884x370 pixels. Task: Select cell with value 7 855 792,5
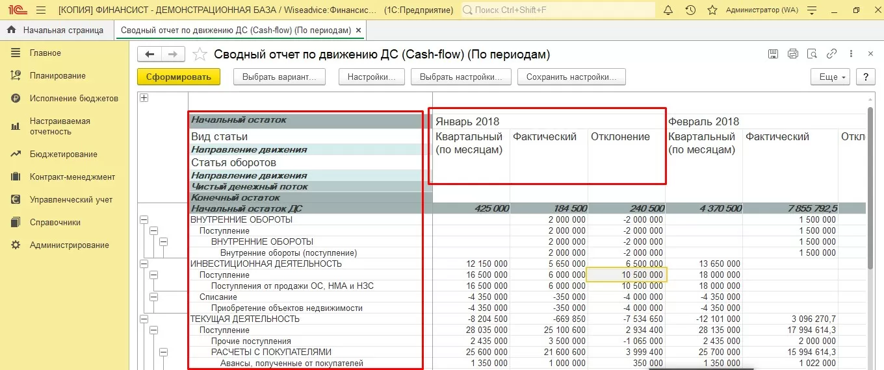790,208
